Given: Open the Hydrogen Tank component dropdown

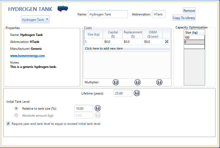Looking at the screenshot, I should pyautogui.click(x=35, y=19).
